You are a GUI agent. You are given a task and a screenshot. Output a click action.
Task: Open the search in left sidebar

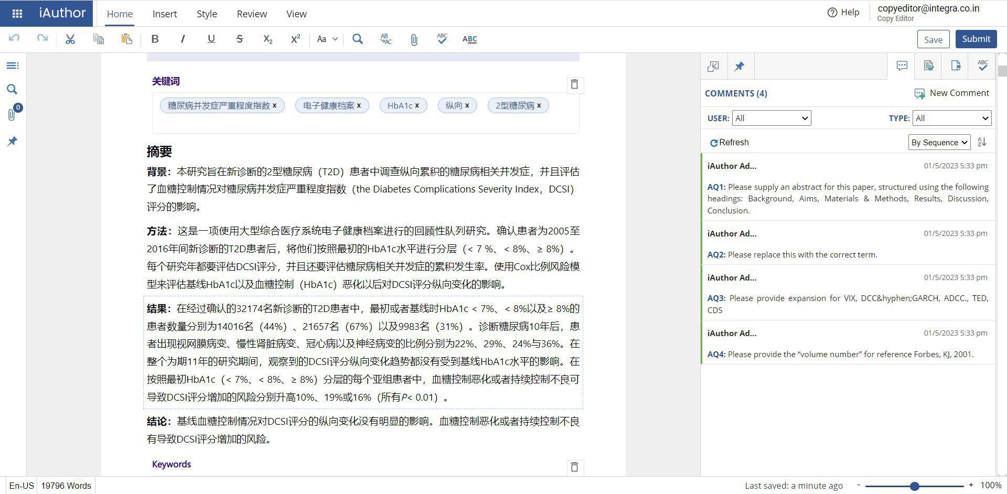[x=12, y=89]
